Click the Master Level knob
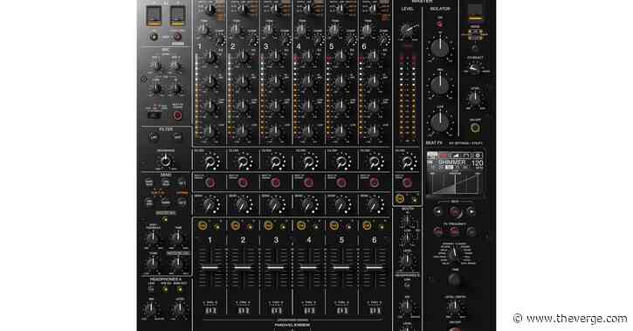633x331 pixels. (407, 31)
